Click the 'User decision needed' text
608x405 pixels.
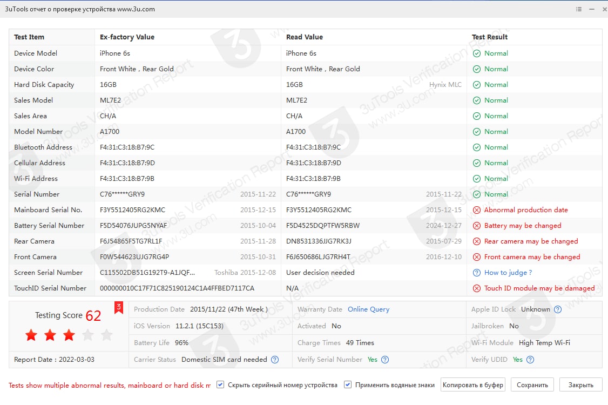(x=320, y=273)
